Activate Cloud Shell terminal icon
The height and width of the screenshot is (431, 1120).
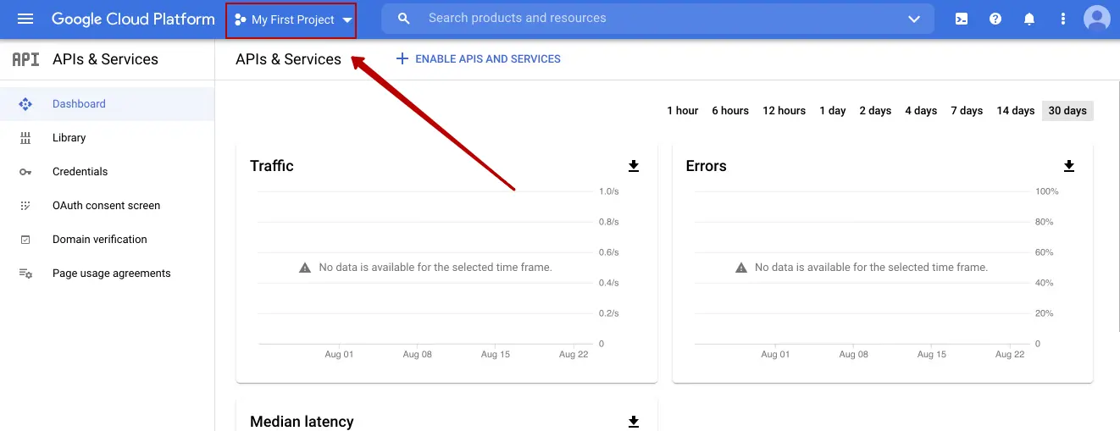click(x=962, y=19)
